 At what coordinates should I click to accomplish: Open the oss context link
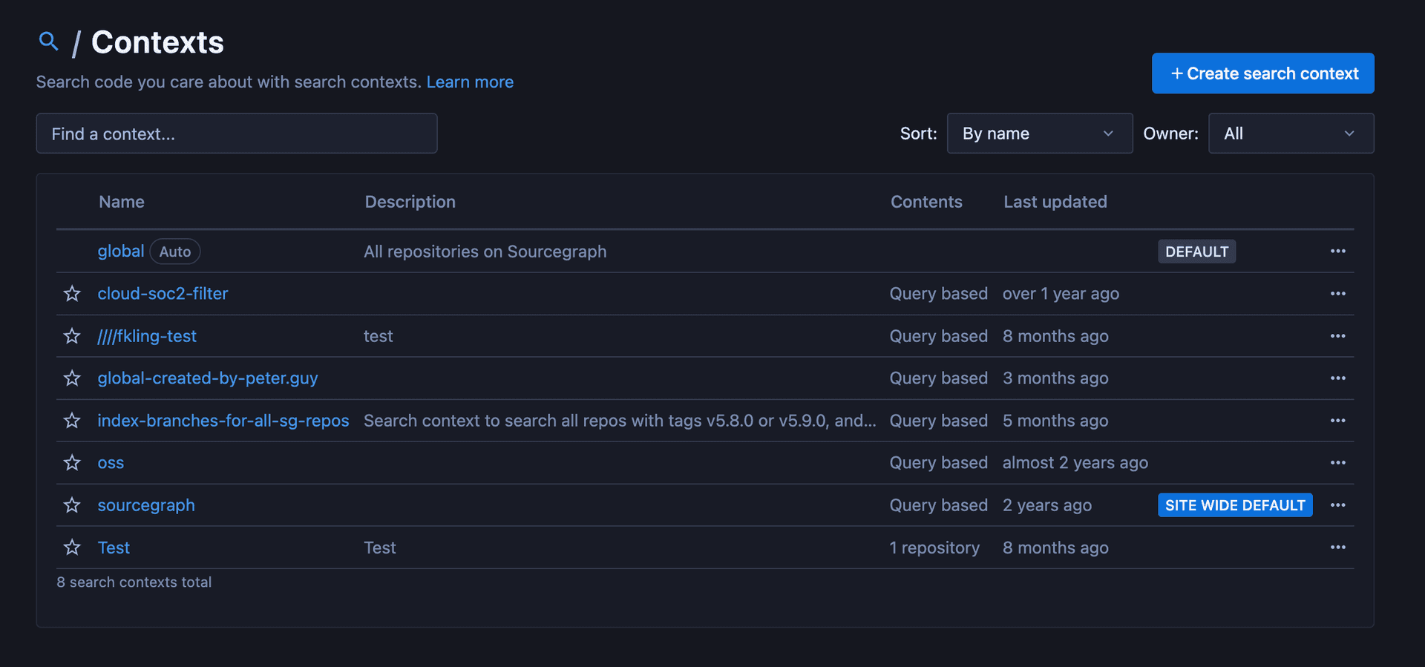[111, 463]
